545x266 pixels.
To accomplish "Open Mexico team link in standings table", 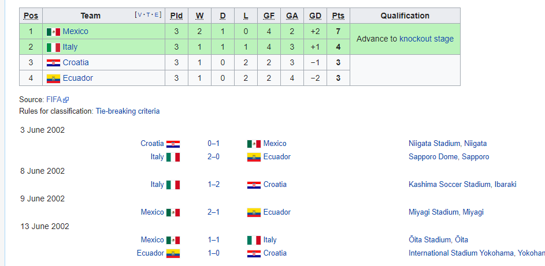I will tap(75, 31).
